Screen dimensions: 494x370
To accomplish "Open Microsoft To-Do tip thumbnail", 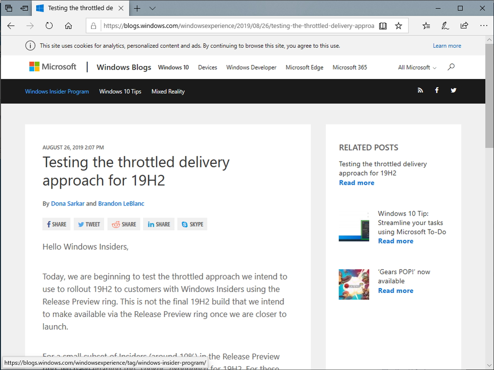I will (x=354, y=226).
